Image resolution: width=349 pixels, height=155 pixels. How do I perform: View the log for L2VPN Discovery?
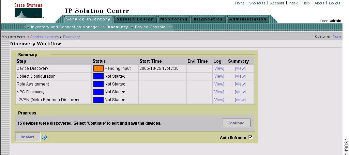coord(219,99)
